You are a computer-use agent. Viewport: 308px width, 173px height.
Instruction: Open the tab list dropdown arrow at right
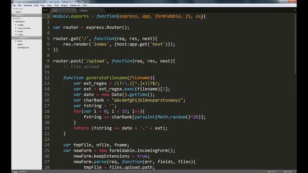(x=295, y=10)
